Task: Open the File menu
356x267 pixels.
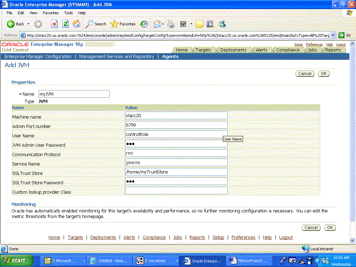Action: tap(9, 13)
